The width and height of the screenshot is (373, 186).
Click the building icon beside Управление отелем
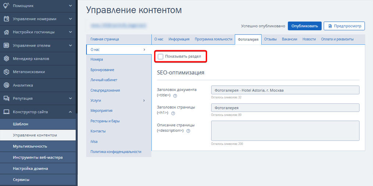coord(7,45)
